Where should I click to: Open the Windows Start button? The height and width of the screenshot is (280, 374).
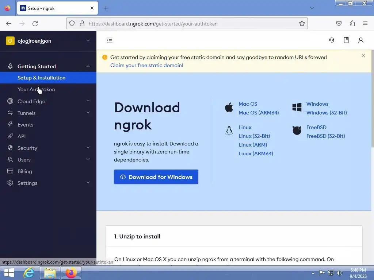click(x=9, y=273)
